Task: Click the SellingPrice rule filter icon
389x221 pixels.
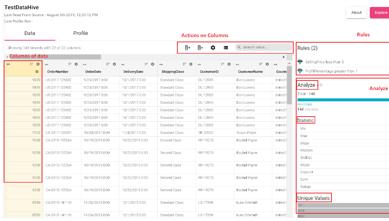Action: (300, 62)
